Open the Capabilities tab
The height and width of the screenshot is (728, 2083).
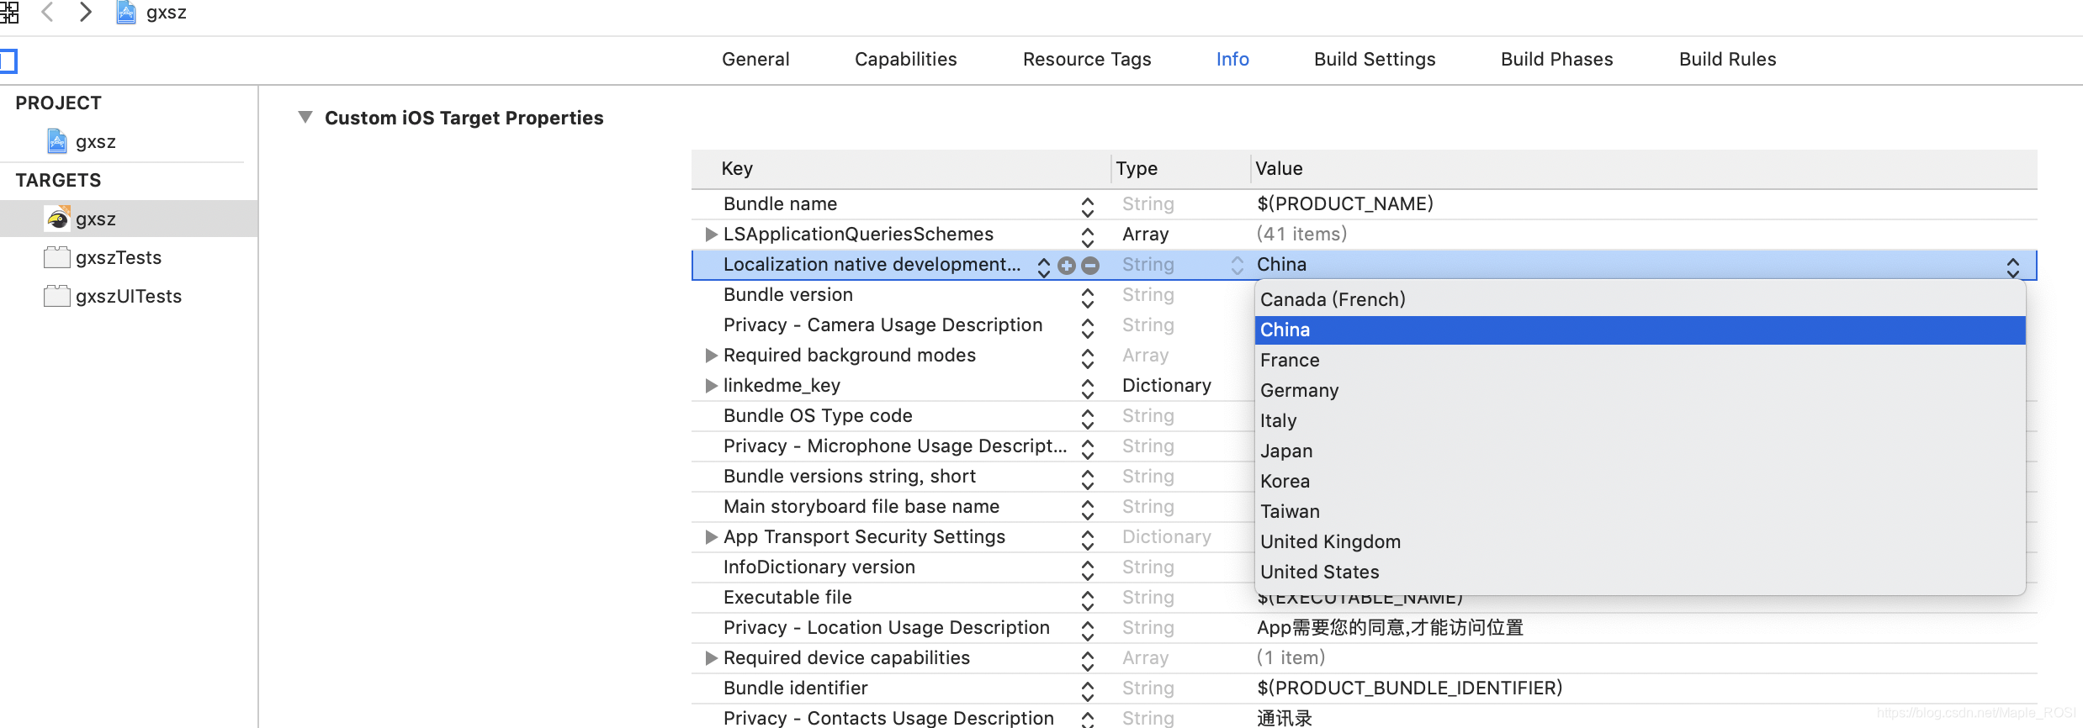(905, 59)
